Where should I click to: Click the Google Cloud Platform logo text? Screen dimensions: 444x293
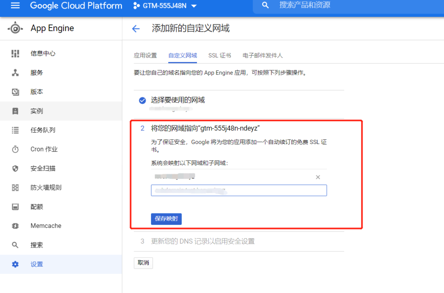(x=76, y=6)
